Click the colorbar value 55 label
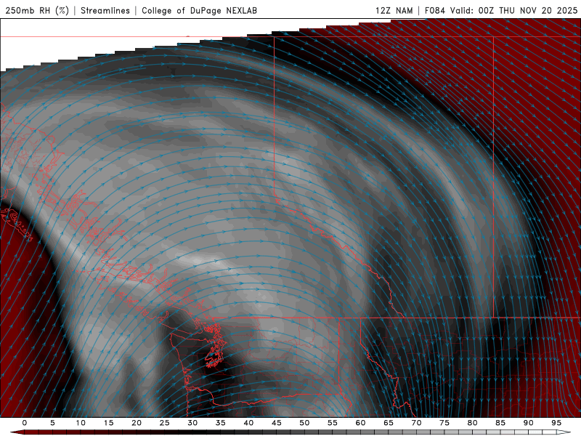Viewport: 581px width, 436px height. (332, 423)
